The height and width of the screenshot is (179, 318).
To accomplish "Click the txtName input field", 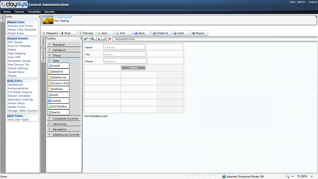I will pos(124,47).
